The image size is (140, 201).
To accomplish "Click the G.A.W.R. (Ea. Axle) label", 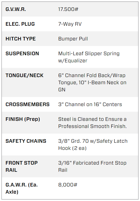I will [22, 188].
